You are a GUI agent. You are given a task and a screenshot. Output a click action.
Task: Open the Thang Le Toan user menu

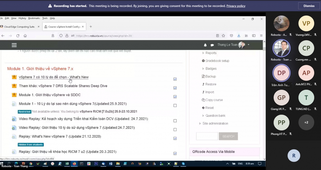coord(233,45)
